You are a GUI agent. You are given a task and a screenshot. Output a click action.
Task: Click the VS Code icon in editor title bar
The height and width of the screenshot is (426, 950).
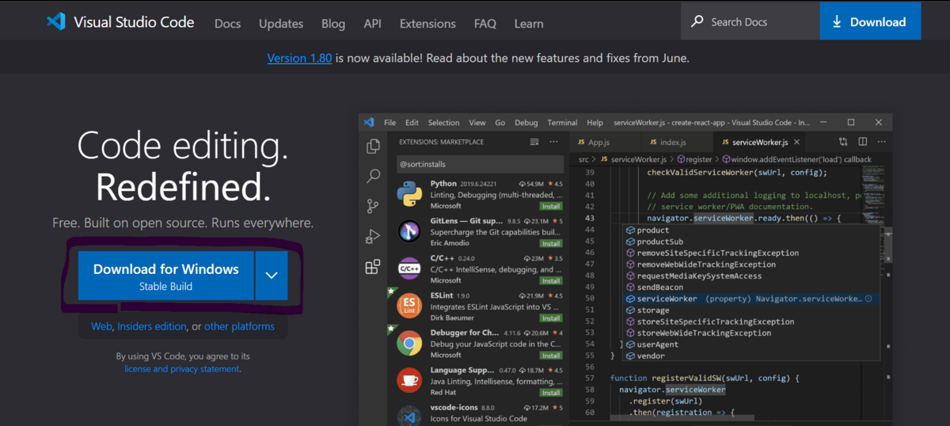click(369, 123)
